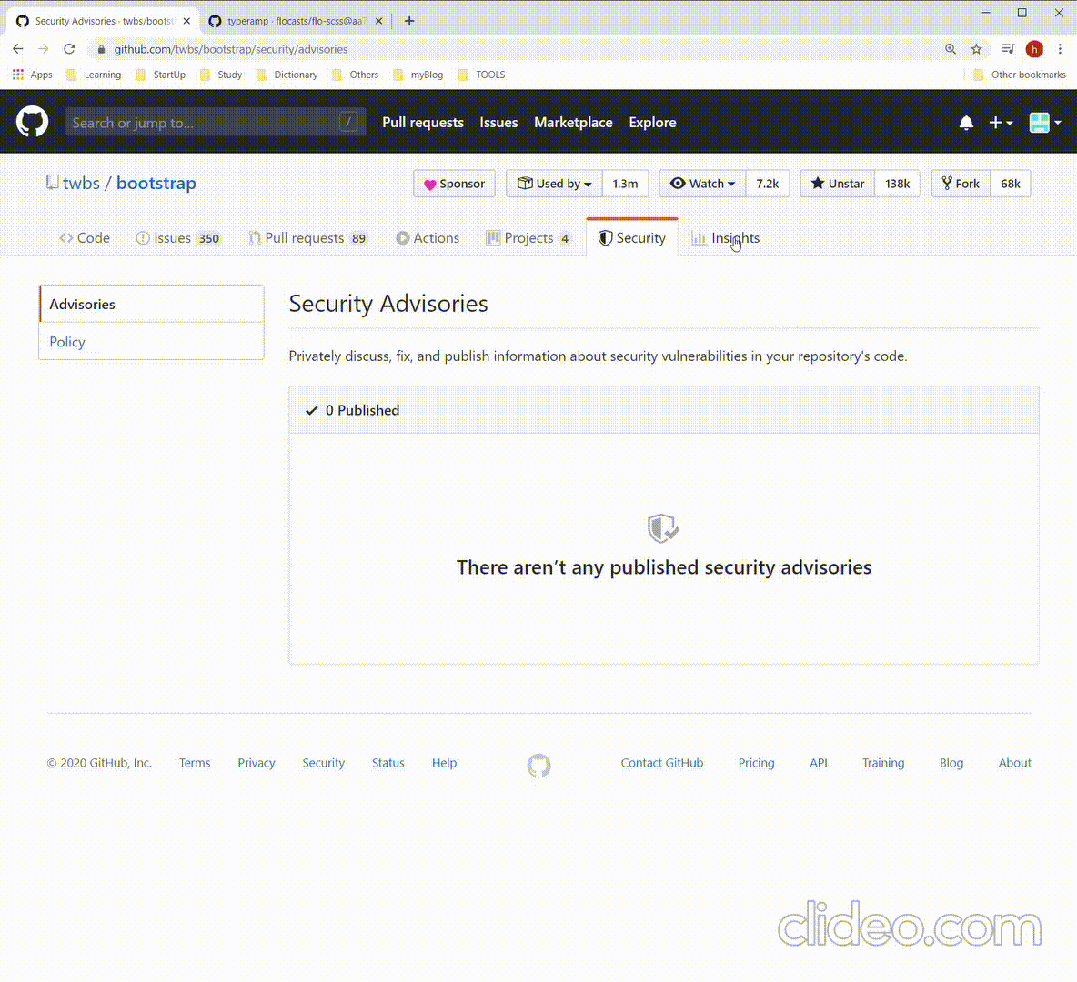This screenshot has height=982, width=1077.
Task: Open the Learning bookmarks folder
Action: coord(94,75)
